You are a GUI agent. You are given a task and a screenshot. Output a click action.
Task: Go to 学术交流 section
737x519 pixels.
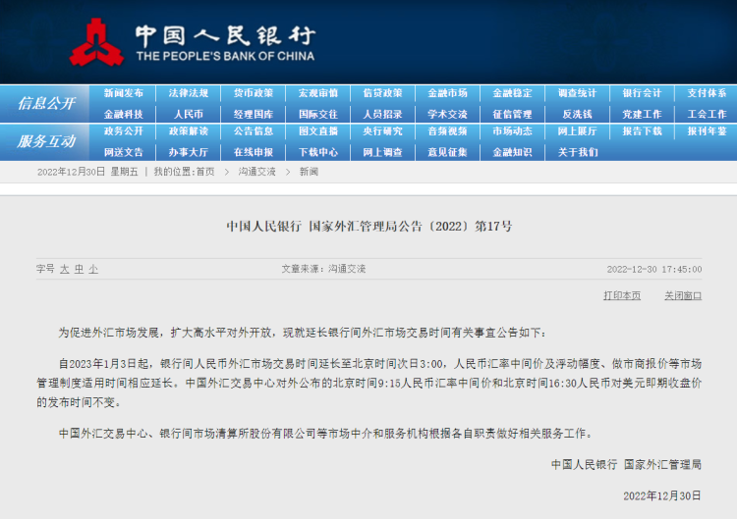coord(447,114)
